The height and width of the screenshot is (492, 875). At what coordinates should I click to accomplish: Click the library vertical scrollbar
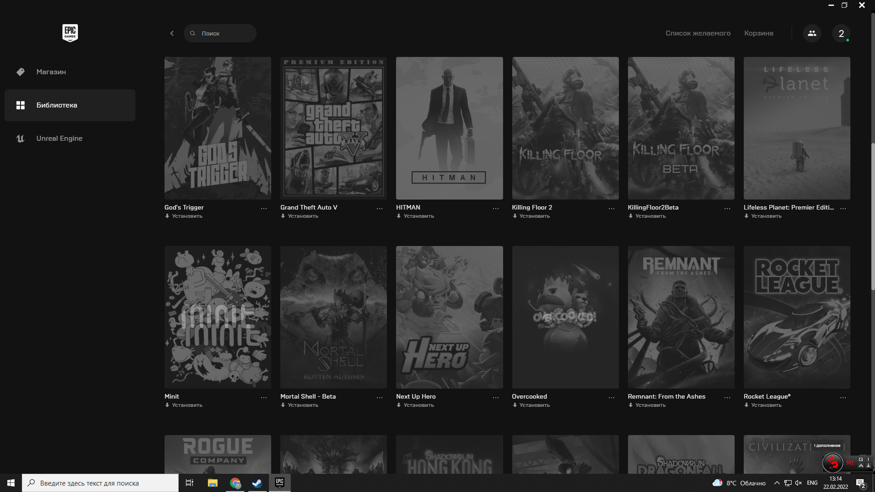click(873, 216)
